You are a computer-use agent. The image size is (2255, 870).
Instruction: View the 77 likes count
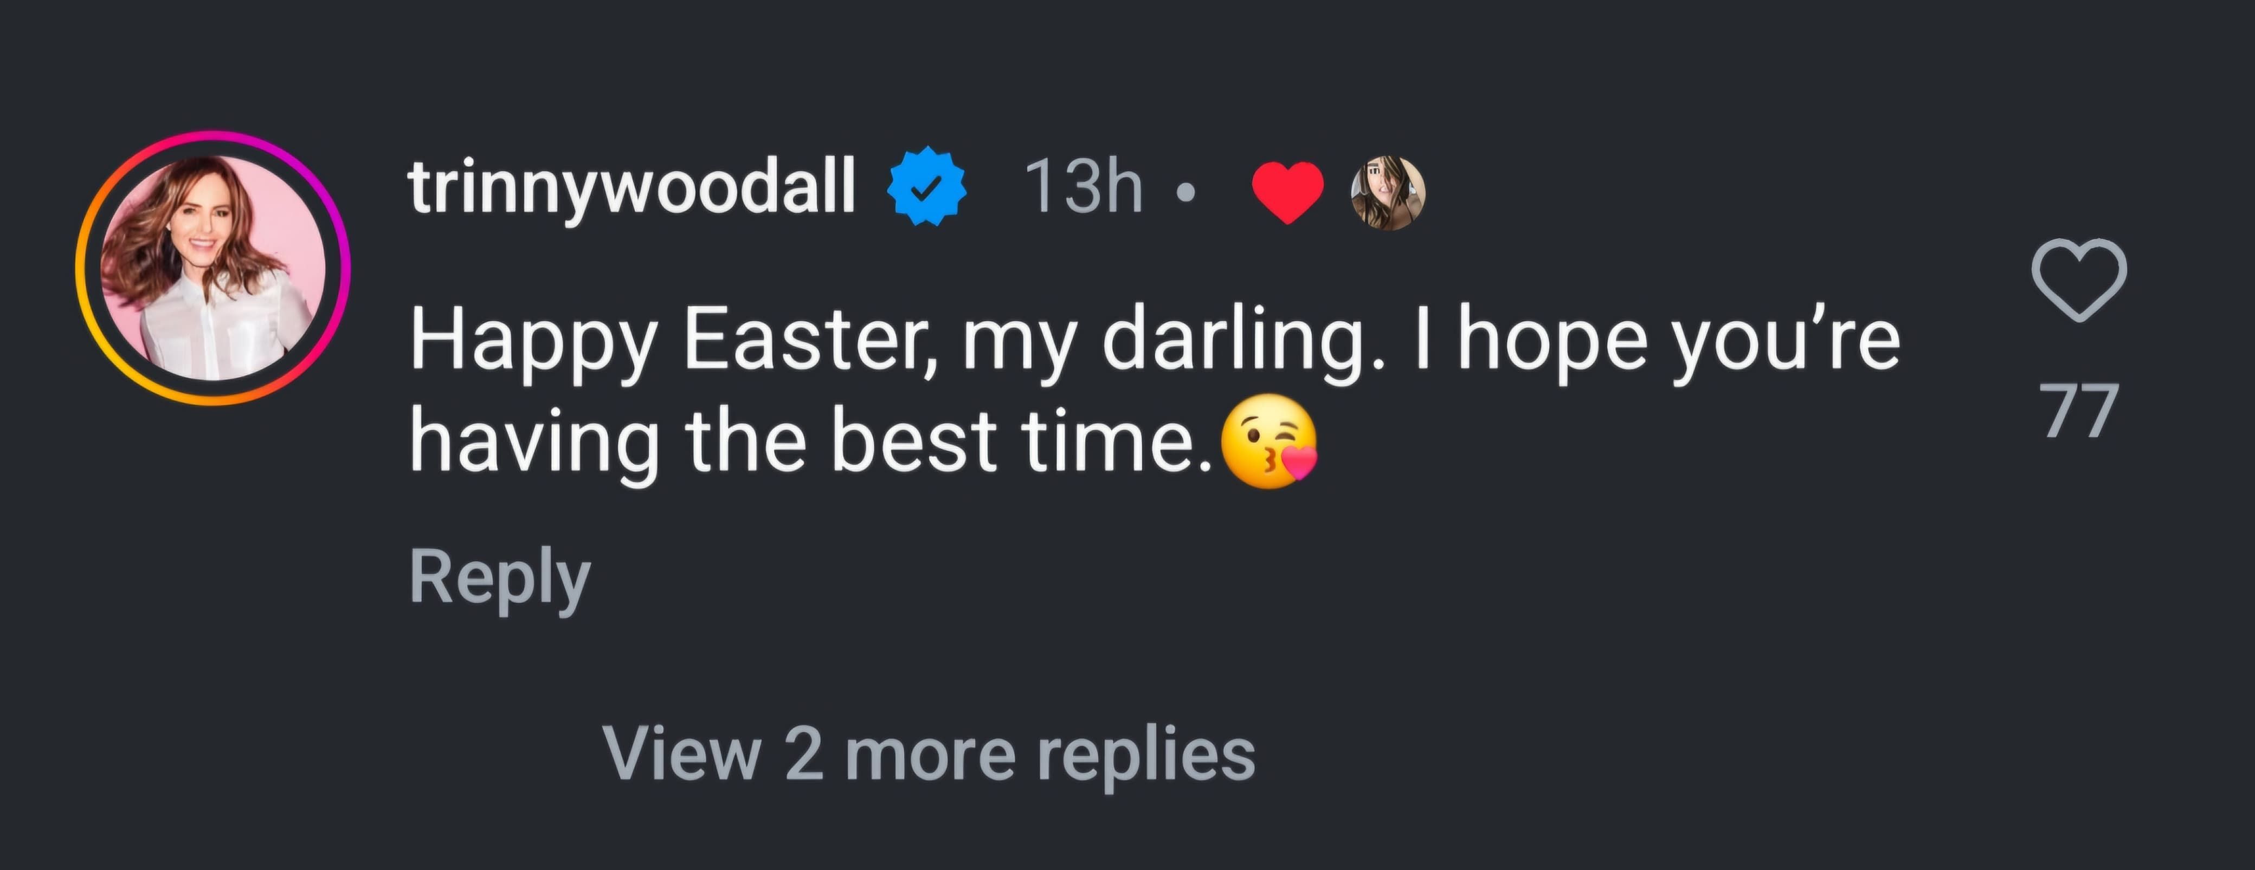click(2081, 411)
